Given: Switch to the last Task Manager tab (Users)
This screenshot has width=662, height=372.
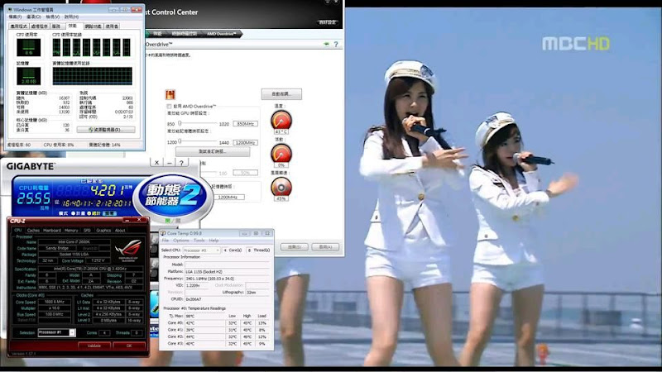Looking at the screenshot, I should tap(112, 26).
